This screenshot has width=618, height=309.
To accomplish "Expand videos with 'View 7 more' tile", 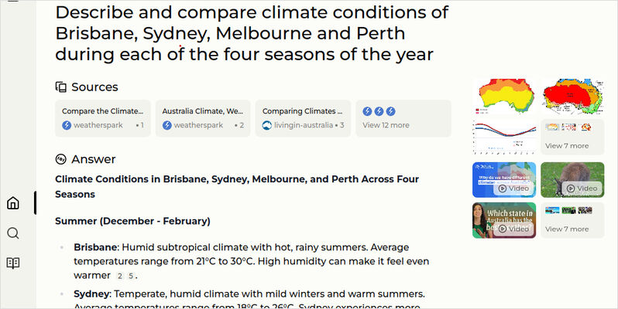I will click(572, 220).
